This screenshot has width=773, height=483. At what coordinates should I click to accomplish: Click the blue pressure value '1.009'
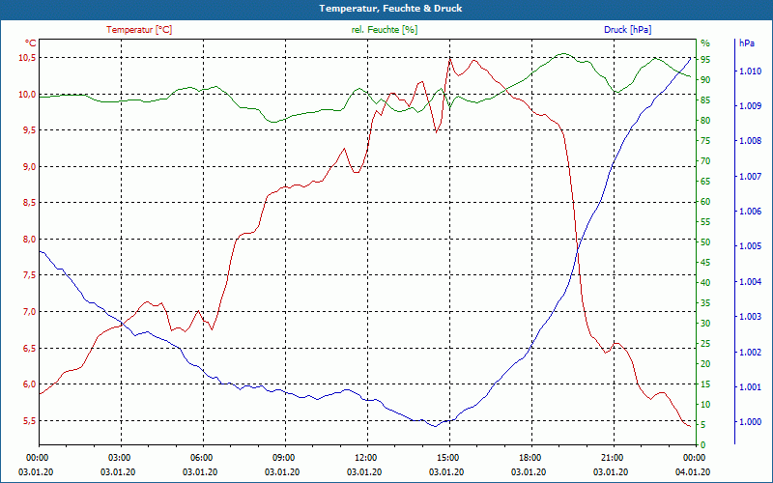(750, 106)
